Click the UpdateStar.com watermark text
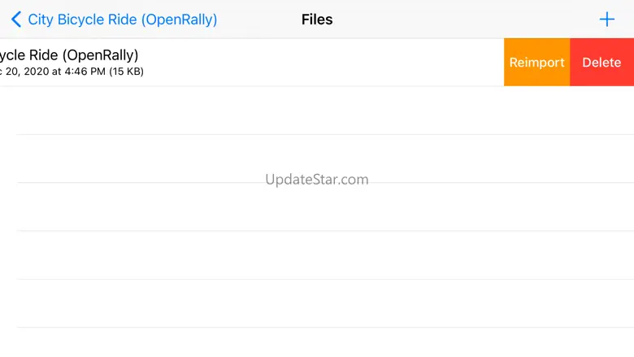Screen dimensions: 634x357 click(317, 179)
